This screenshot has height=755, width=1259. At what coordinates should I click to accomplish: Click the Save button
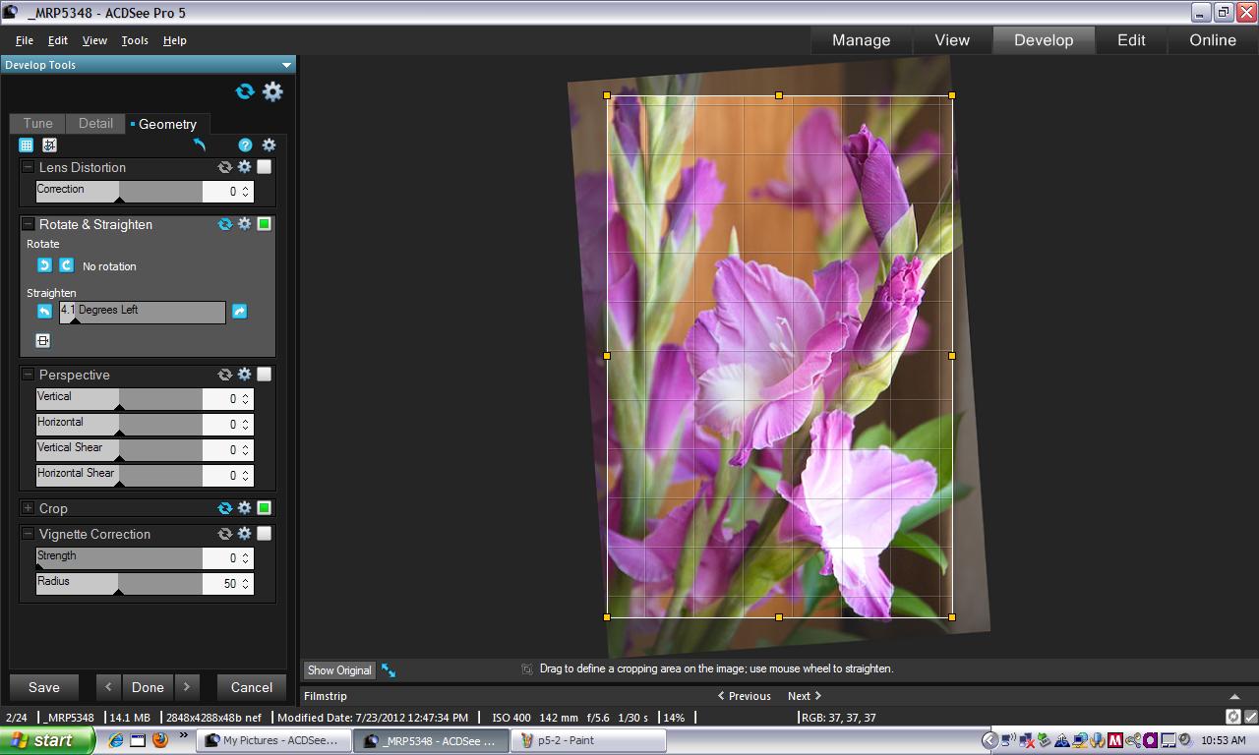[44, 687]
